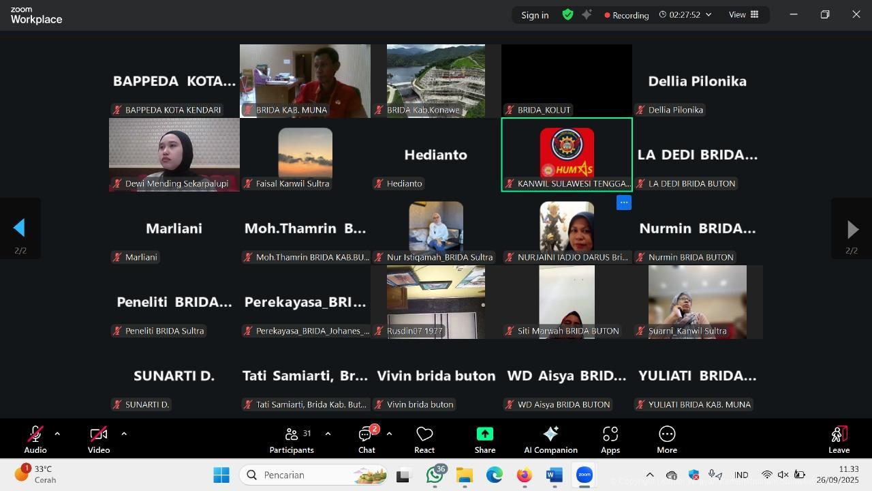This screenshot has width=872, height=491.
Task: Open the Participants panel
Action: click(292, 440)
